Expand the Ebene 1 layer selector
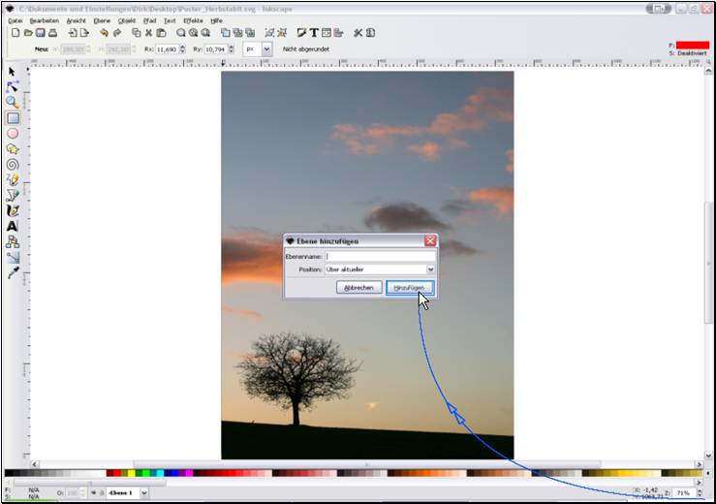 (144, 492)
